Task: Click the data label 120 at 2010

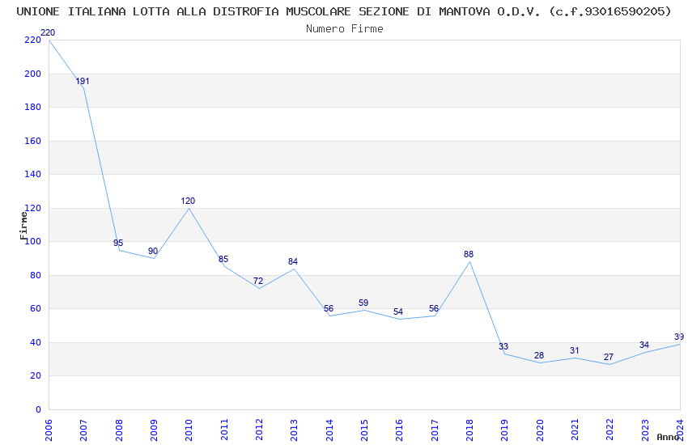Action: coord(188,201)
